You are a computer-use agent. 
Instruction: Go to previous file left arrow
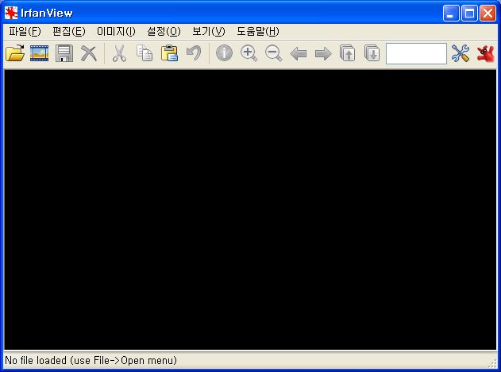[299, 53]
